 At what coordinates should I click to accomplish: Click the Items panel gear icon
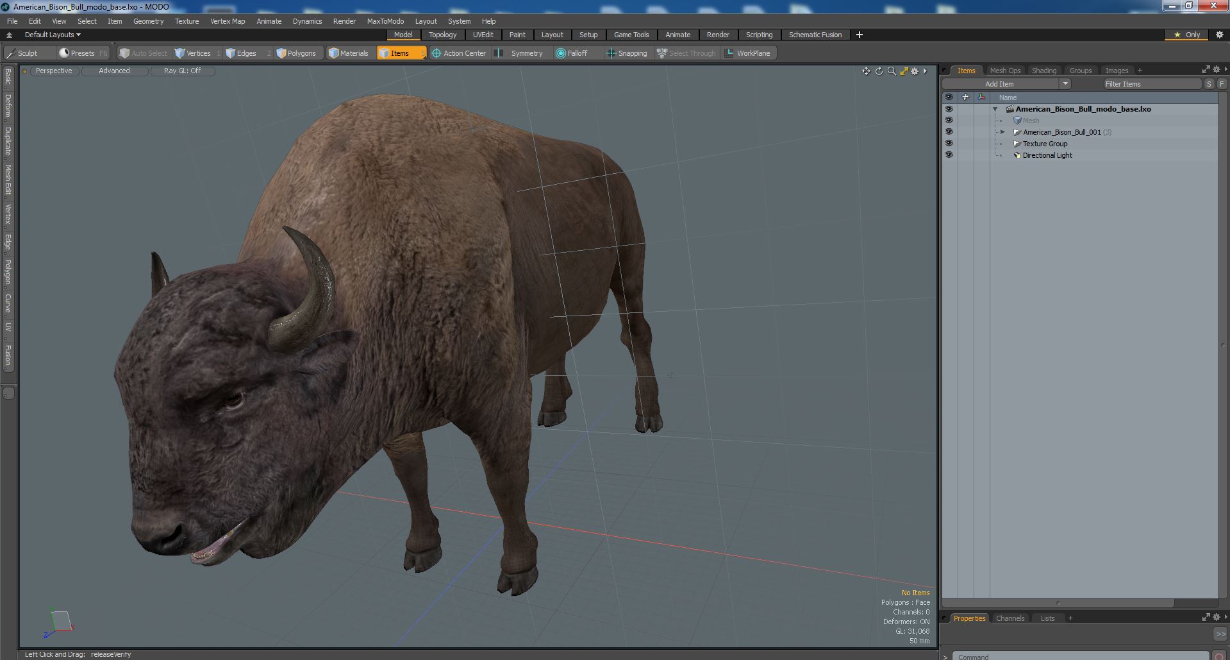(x=1216, y=69)
